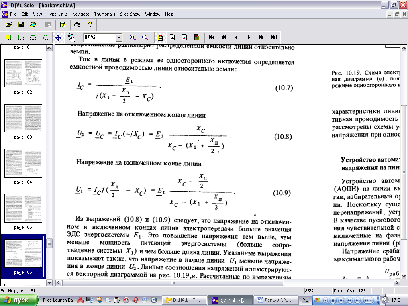
Task: Open the Slide Show menu
Action: coord(130,14)
